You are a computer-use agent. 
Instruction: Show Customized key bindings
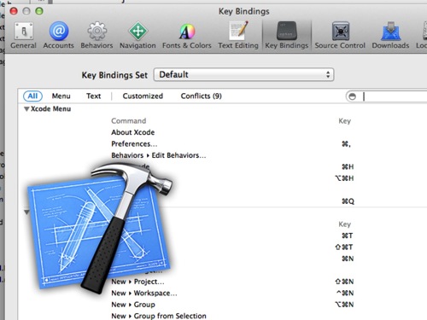143,96
